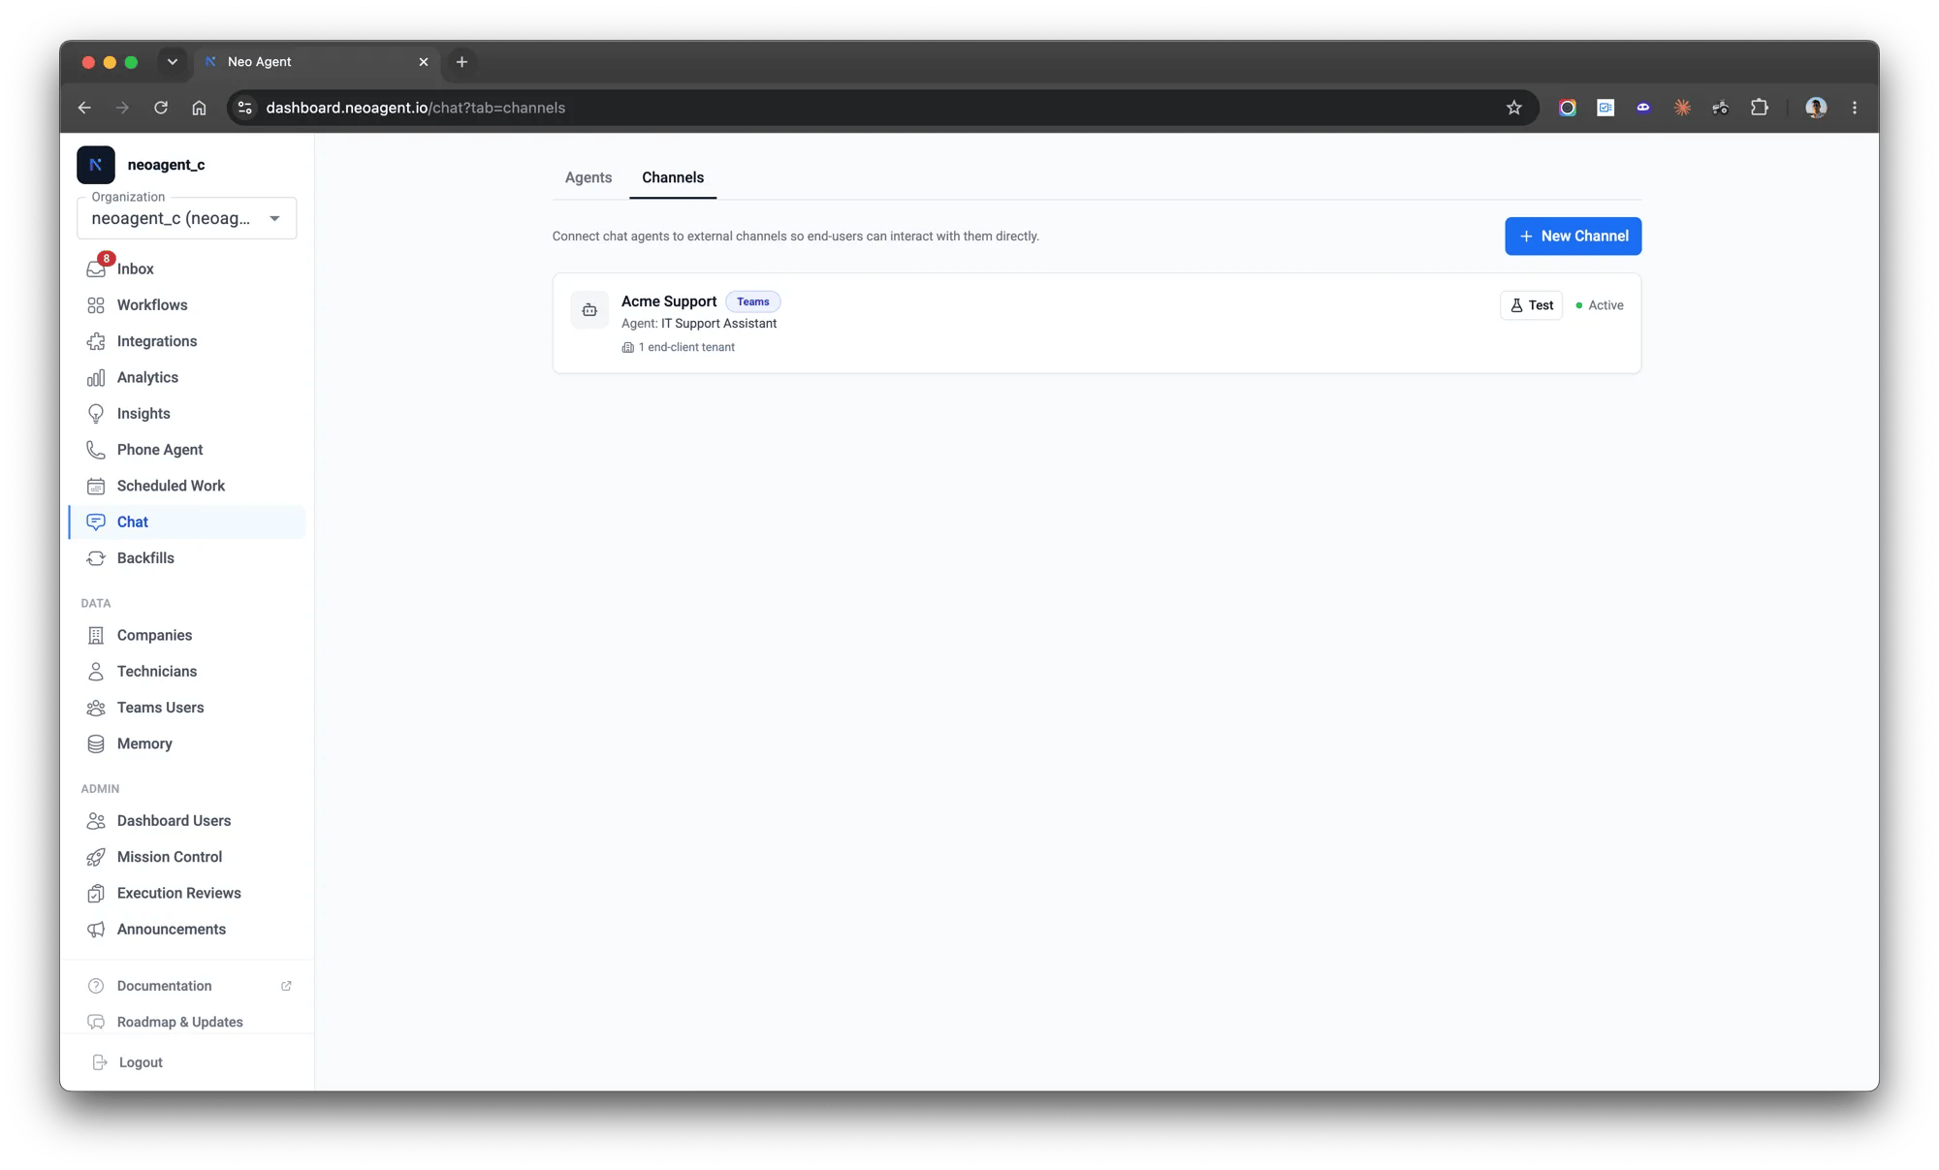Reload the page using the refresh icon

(161, 108)
